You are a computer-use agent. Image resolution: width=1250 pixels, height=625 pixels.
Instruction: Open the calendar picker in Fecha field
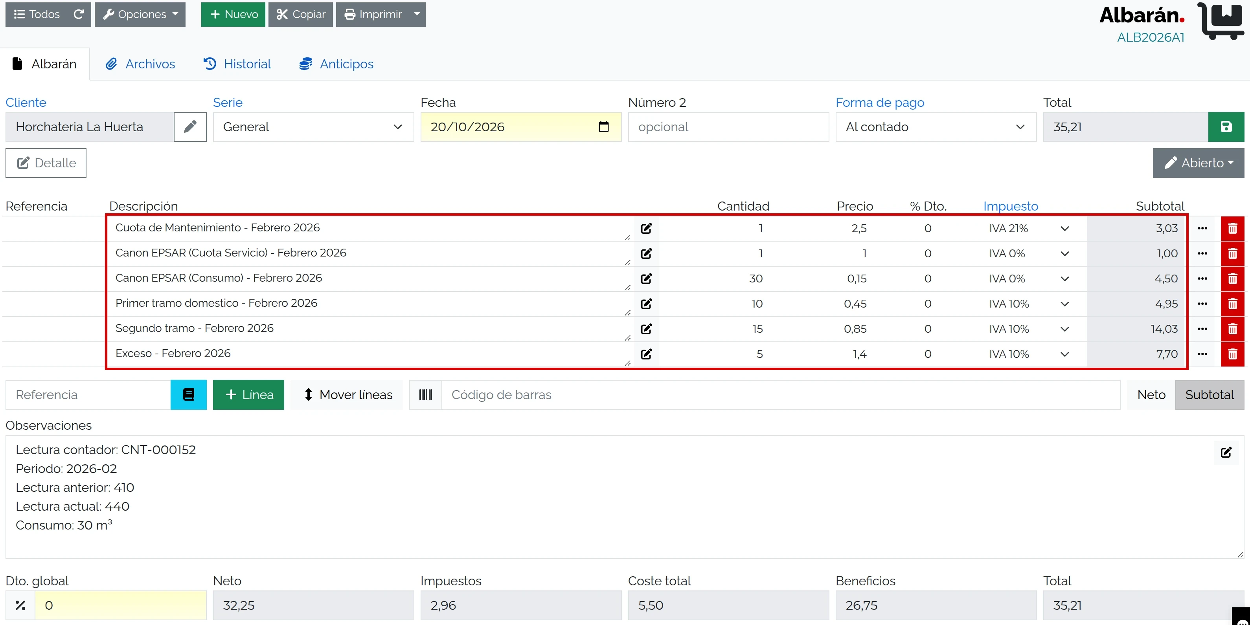pyautogui.click(x=604, y=127)
